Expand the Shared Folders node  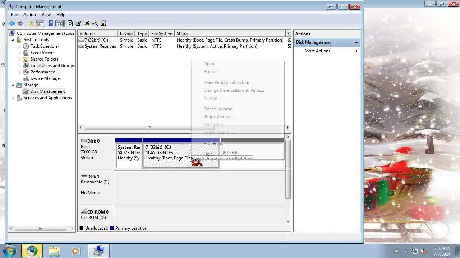(20, 59)
